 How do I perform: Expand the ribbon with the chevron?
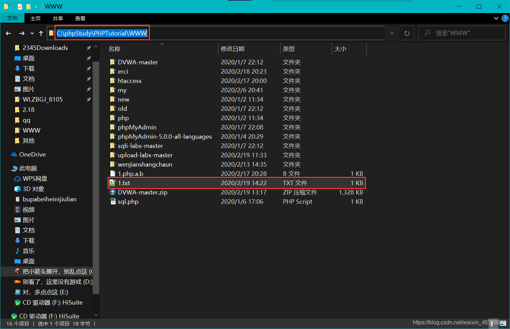[496, 18]
